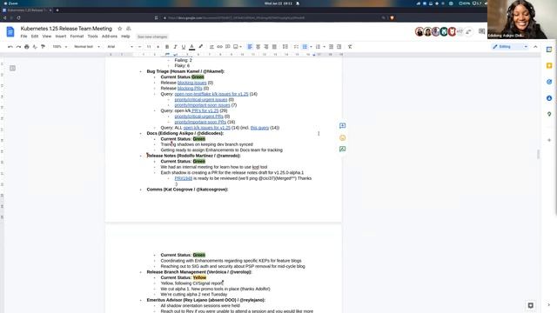Add a comment from the toolbar
The width and height of the screenshot is (557, 313).
[228, 47]
